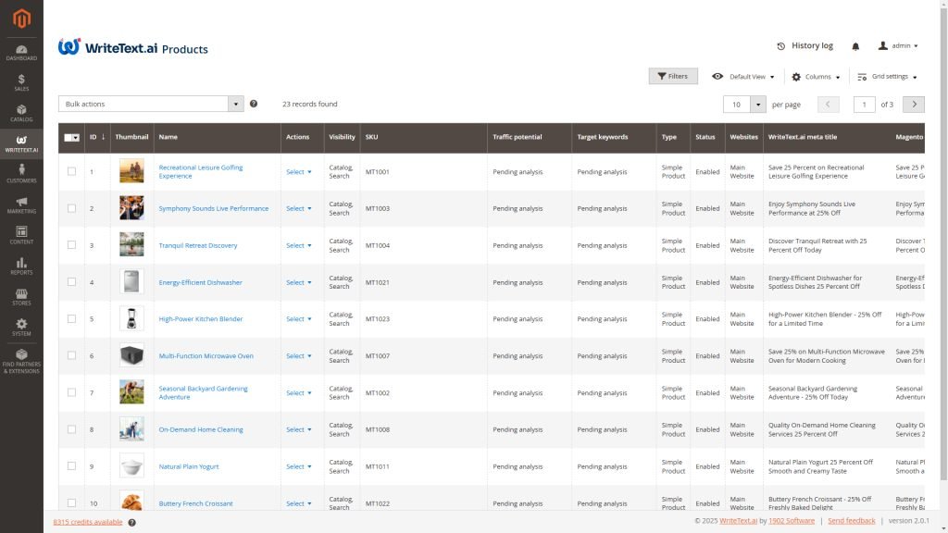This screenshot has height=533, width=948.
Task: Open the Reports sidebar icon
Action: click(21, 266)
